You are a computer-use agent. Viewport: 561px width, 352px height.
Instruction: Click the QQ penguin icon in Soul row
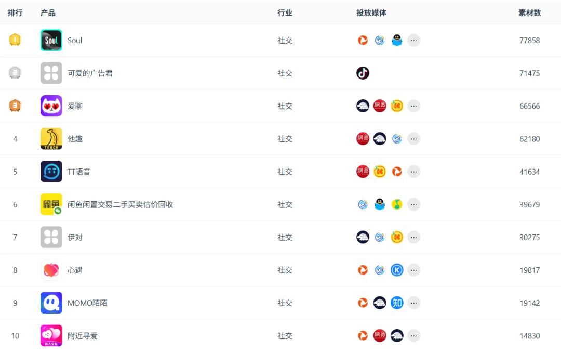(x=397, y=40)
